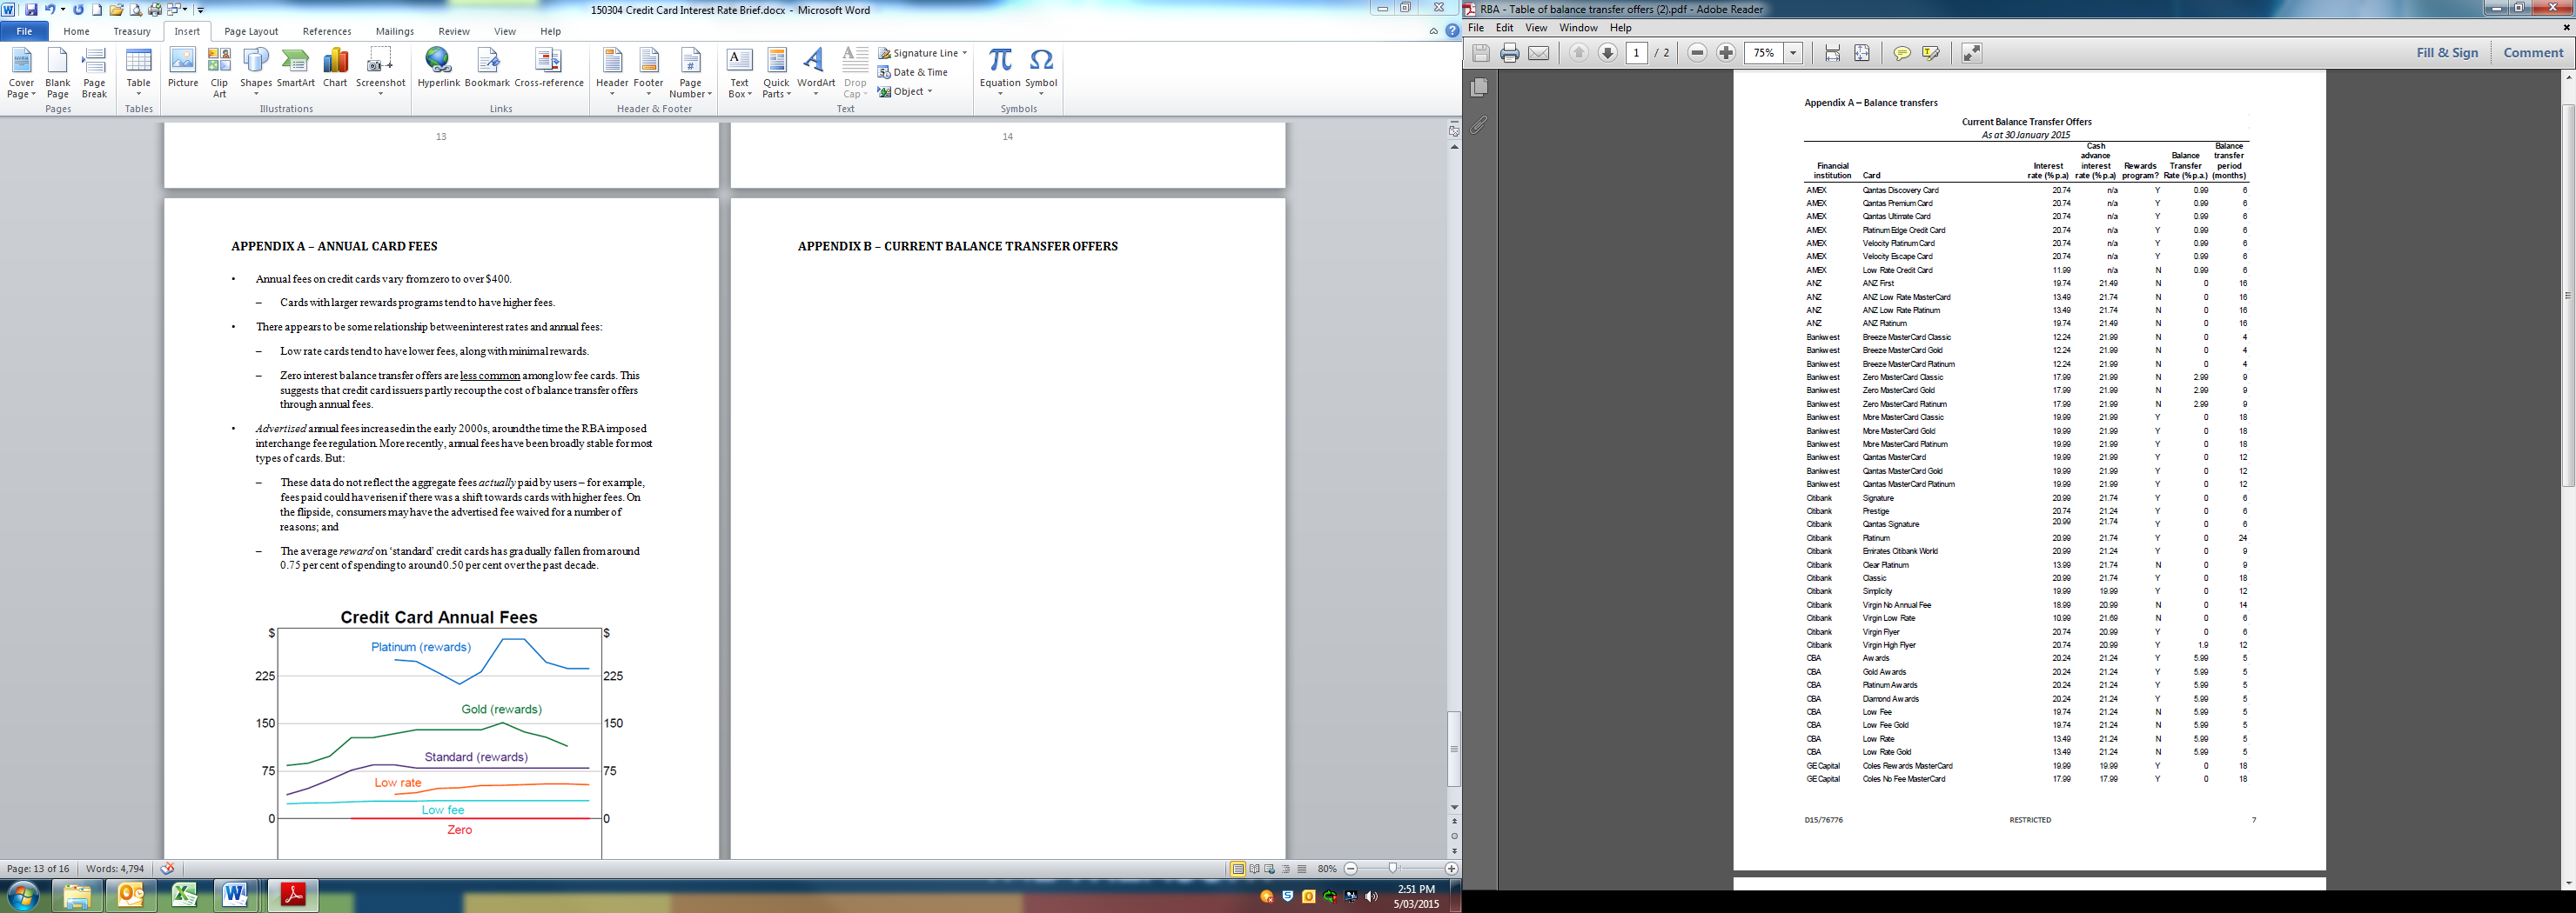Open the References tab
The width and height of the screenshot is (2576, 913).
click(x=327, y=31)
